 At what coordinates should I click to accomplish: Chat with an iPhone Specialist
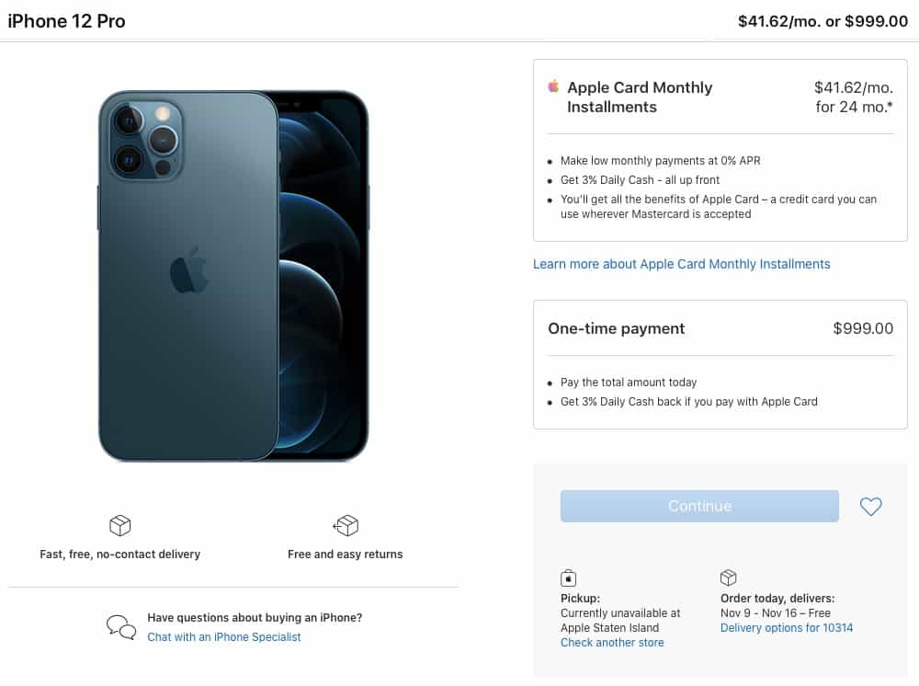pos(224,636)
